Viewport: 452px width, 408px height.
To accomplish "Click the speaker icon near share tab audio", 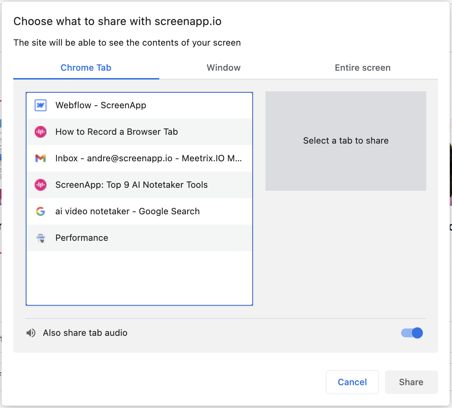I will [31, 333].
